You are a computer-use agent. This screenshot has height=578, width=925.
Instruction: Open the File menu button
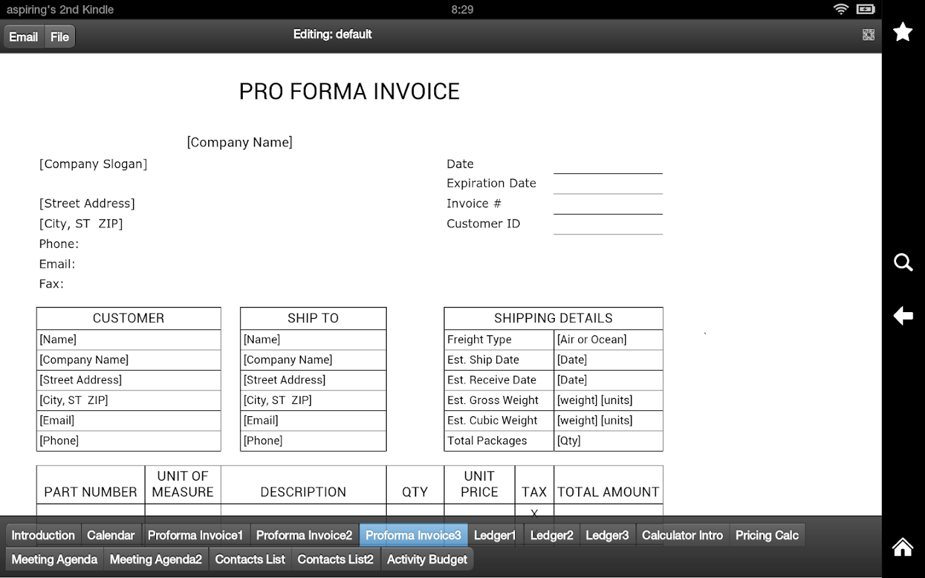60,37
